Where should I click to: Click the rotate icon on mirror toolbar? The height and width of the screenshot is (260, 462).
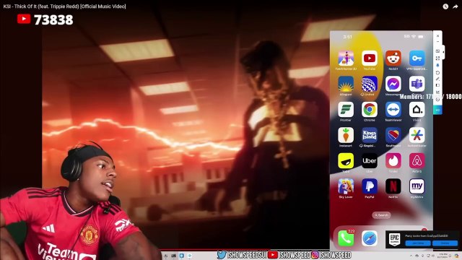click(x=437, y=72)
